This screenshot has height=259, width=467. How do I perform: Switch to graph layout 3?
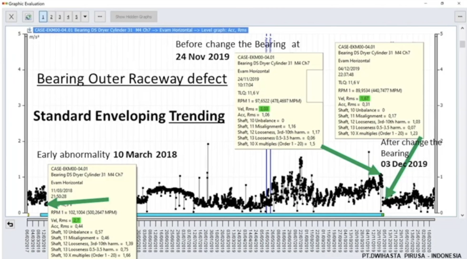(60, 17)
